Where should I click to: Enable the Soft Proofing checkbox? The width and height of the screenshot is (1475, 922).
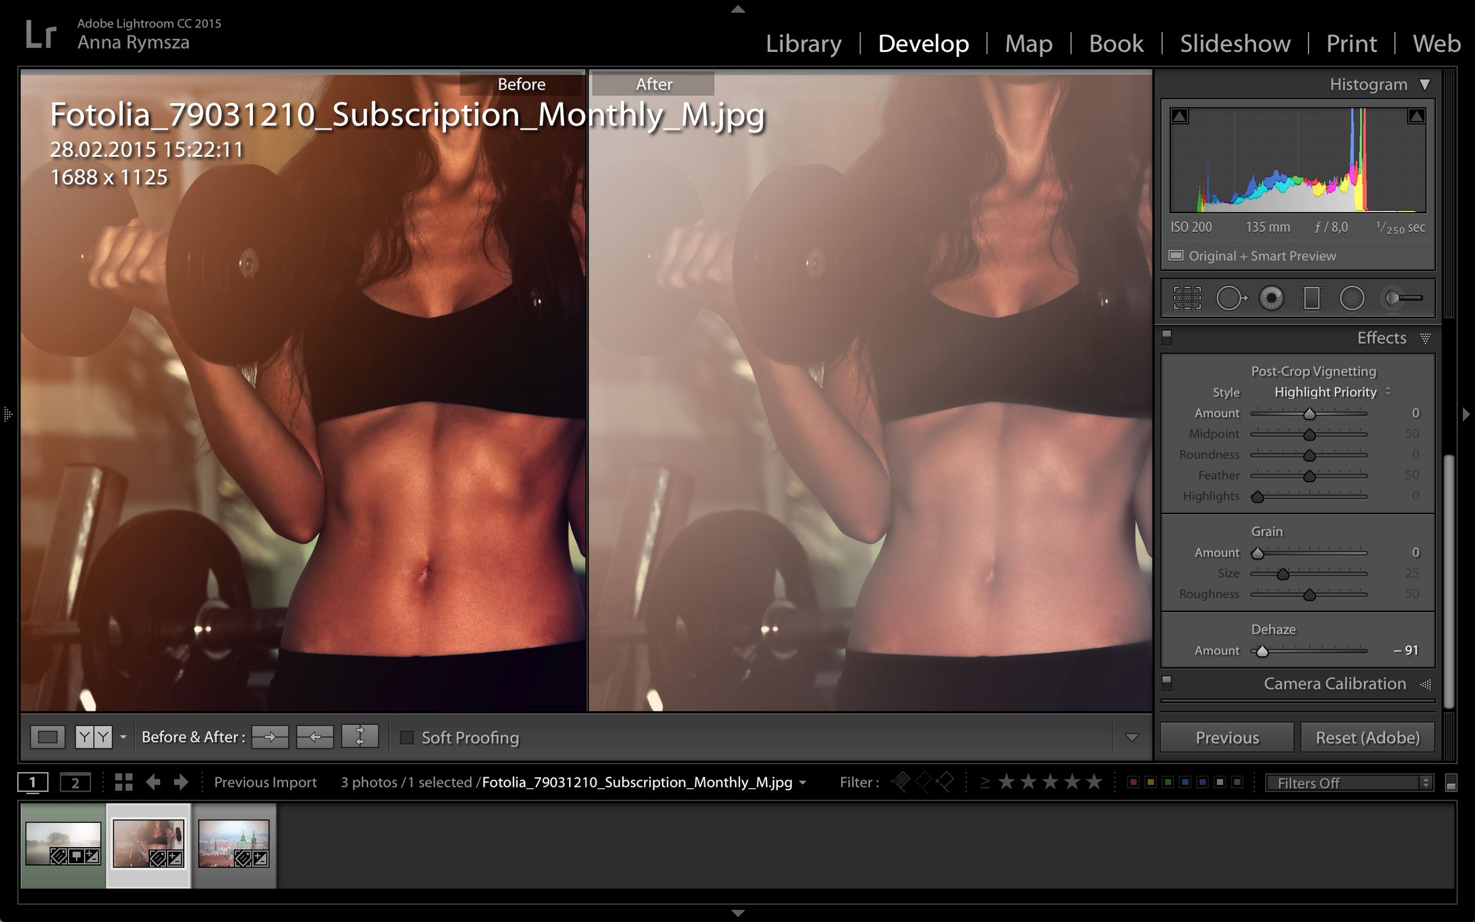coord(407,738)
